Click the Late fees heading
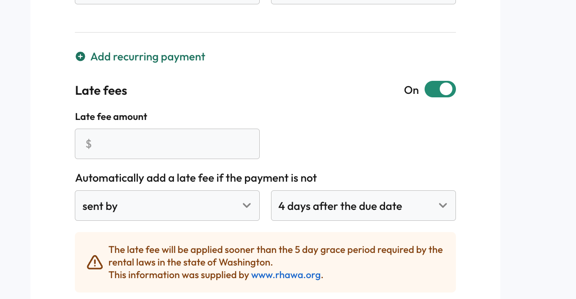The width and height of the screenshot is (576, 299). 101,90
